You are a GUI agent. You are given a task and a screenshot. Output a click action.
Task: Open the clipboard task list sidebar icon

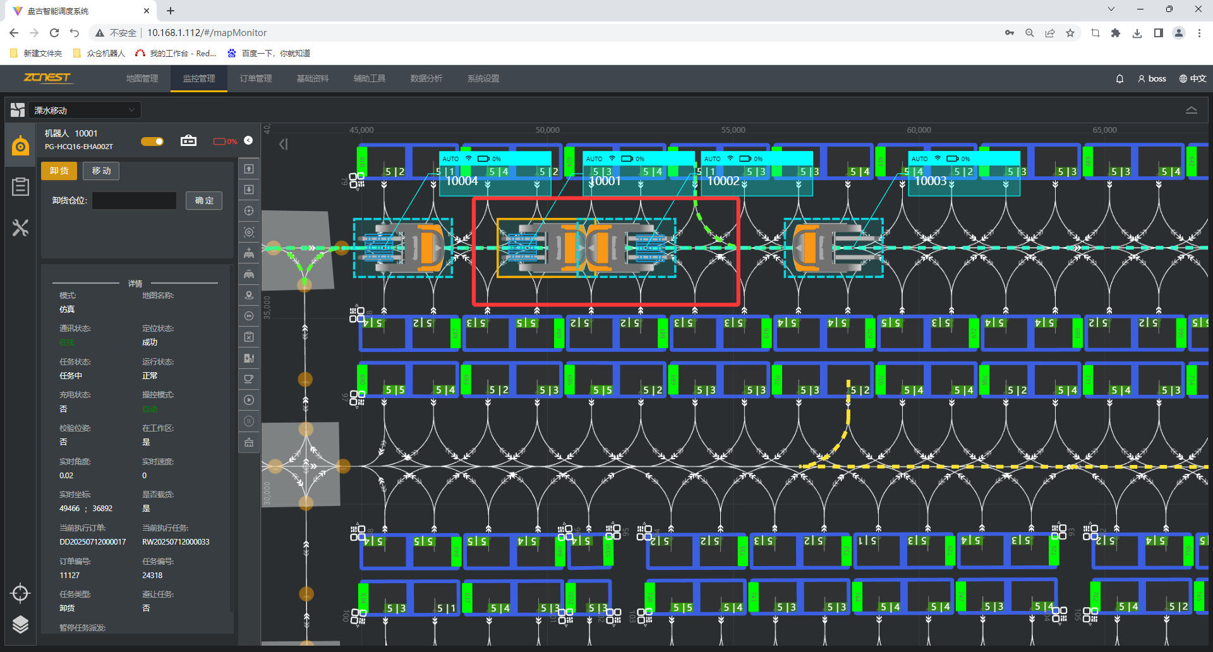(x=20, y=186)
